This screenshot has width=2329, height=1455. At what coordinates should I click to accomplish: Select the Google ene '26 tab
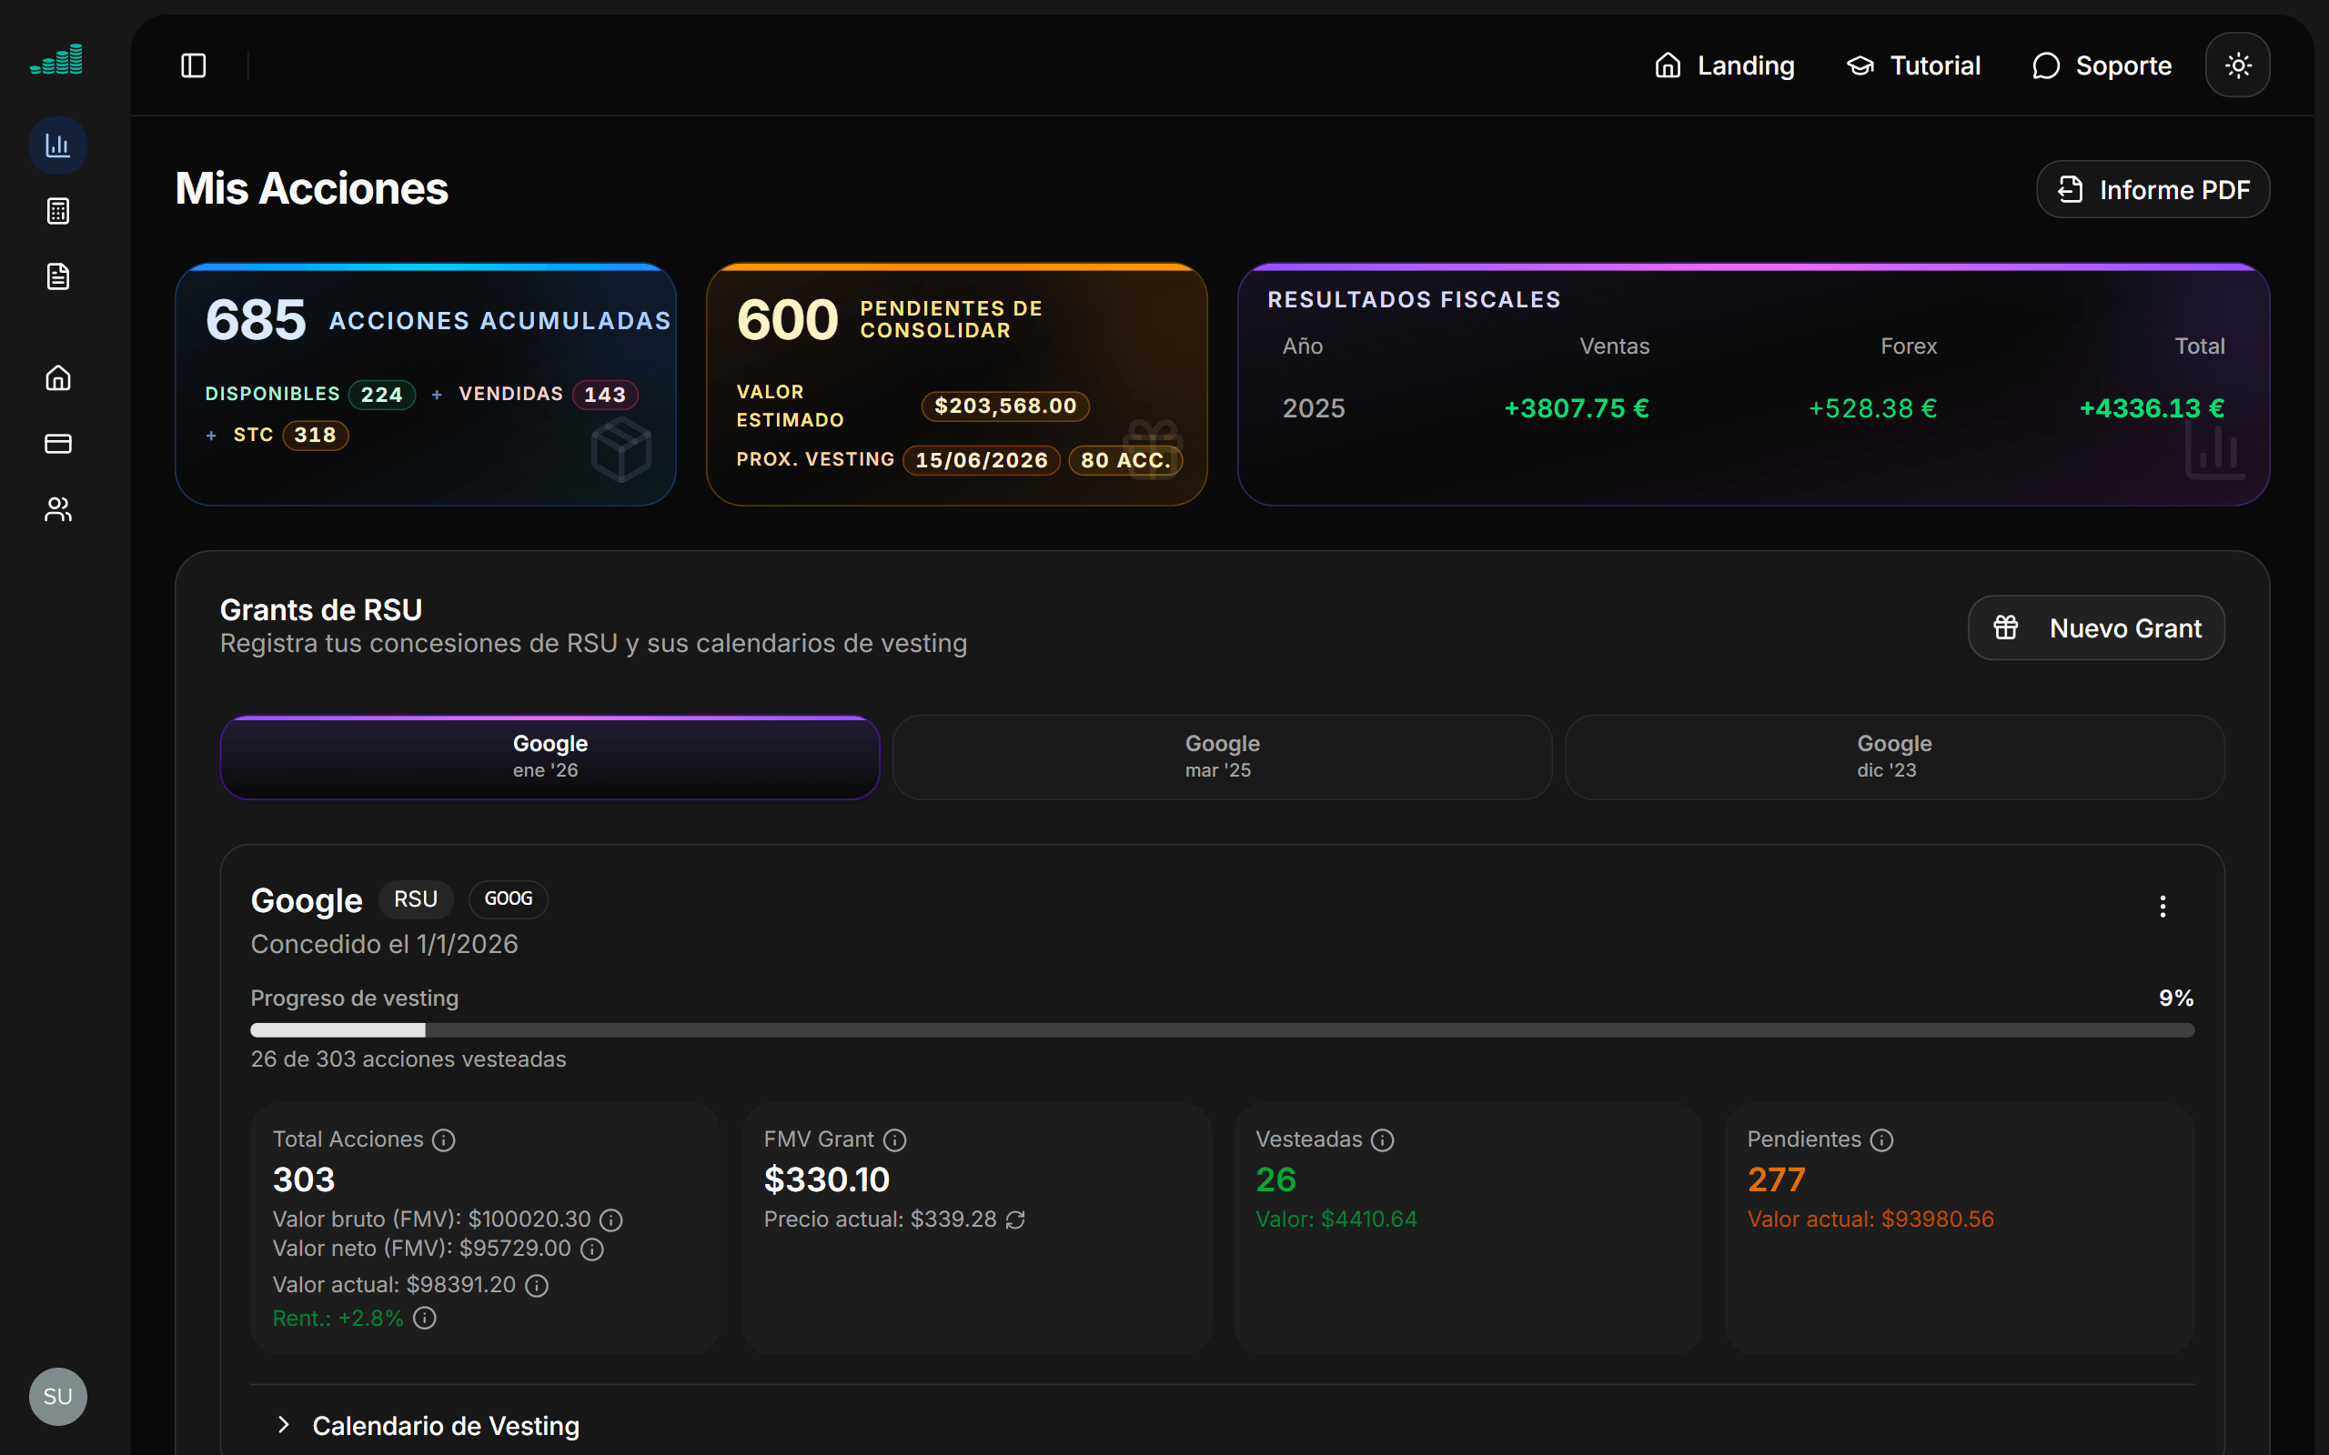click(x=549, y=758)
